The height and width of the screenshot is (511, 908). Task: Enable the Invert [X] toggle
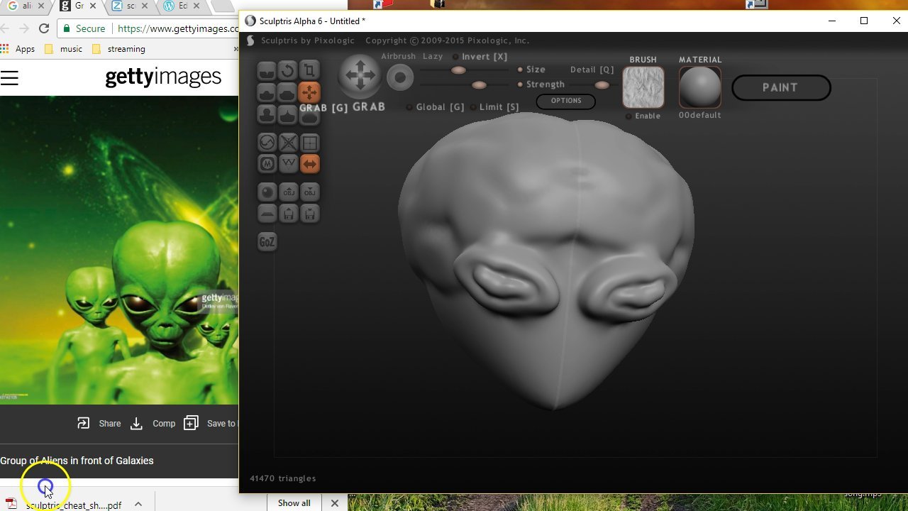455,56
